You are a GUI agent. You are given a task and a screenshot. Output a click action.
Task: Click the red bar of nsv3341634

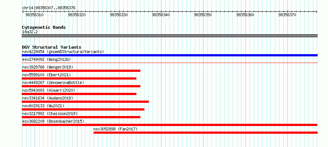pyautogui.click(x=86, y=102)
